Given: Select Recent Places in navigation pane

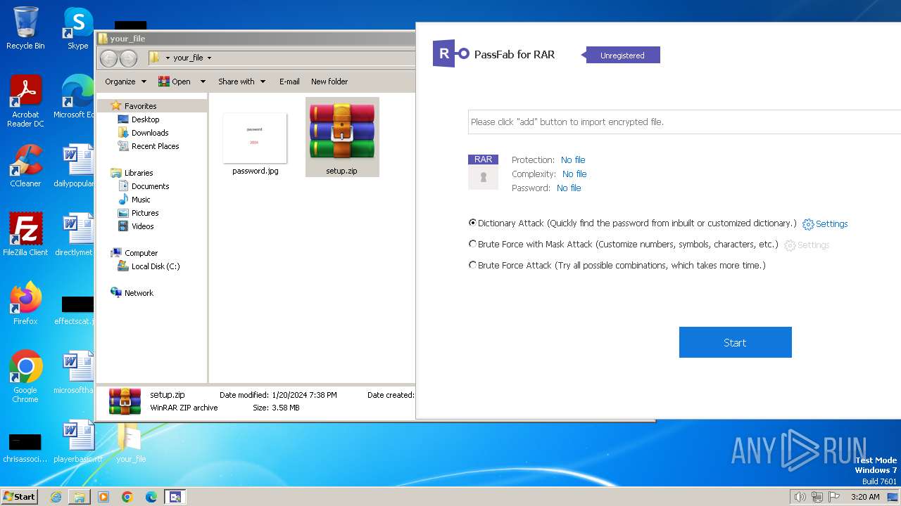Looking at the screenshot, I should (155, 146).
